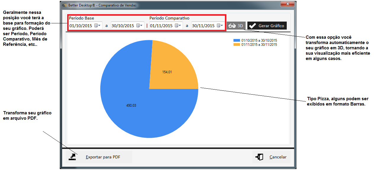Focus the 30/11/2015 date field
The image size is (377, 172).
point(203,26)
